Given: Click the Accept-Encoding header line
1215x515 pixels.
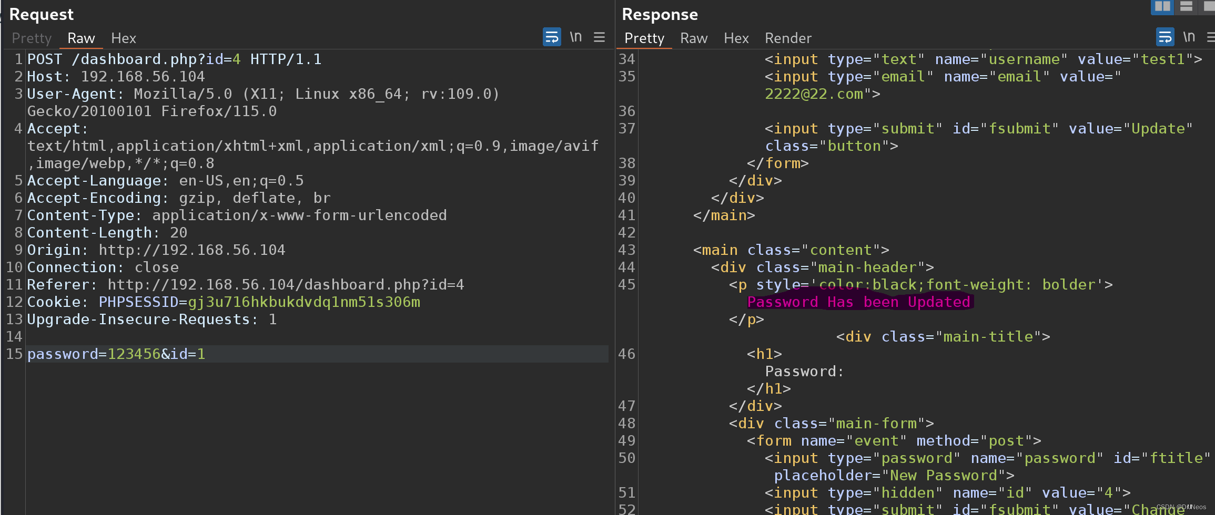Looking at the screenshot, I should [179, 198].
